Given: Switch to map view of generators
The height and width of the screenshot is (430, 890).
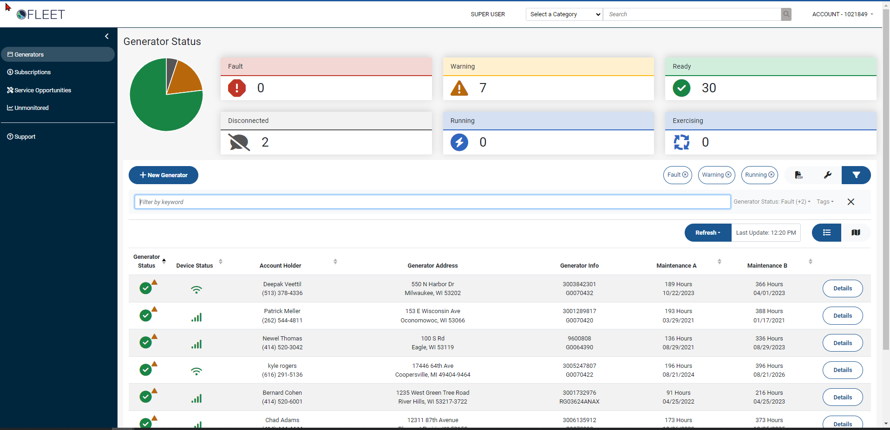Looking at the screenshot, I should [856, 232].
